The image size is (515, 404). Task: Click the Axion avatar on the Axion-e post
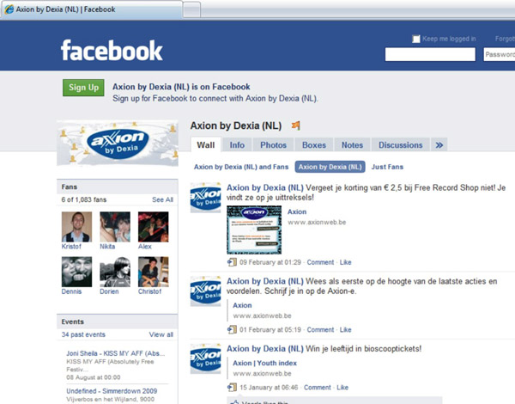click(206, 291)
